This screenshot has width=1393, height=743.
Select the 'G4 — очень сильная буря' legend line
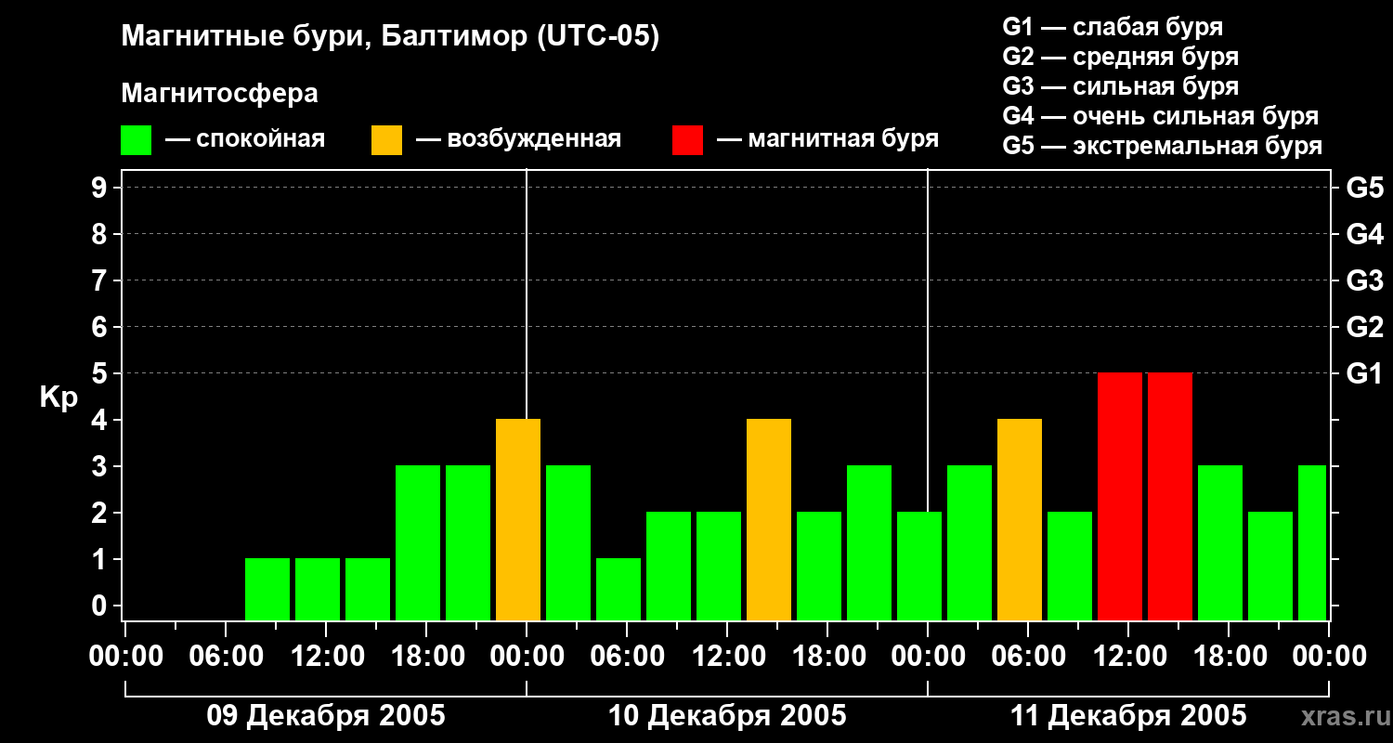pos(1161,116)
